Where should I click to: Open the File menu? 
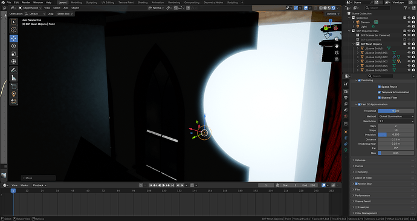9,2
